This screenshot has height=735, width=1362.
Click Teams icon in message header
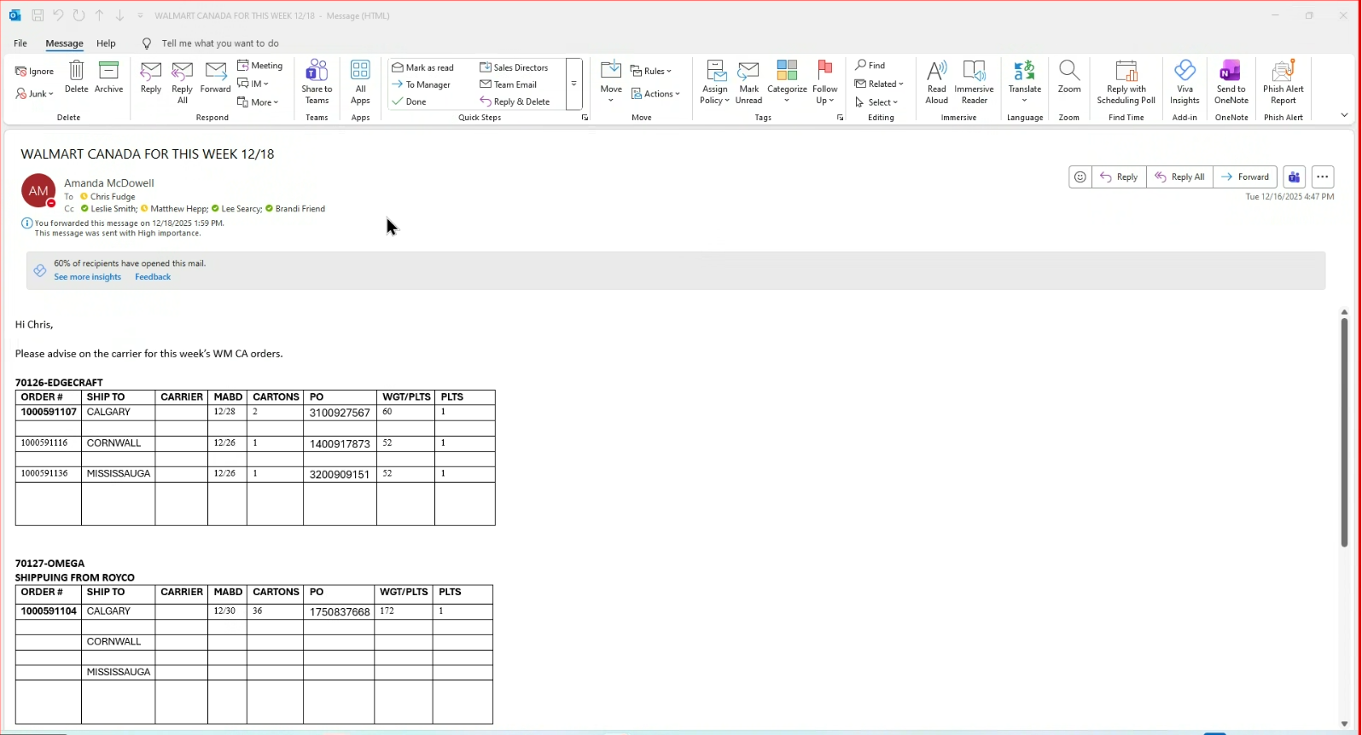1295,177
